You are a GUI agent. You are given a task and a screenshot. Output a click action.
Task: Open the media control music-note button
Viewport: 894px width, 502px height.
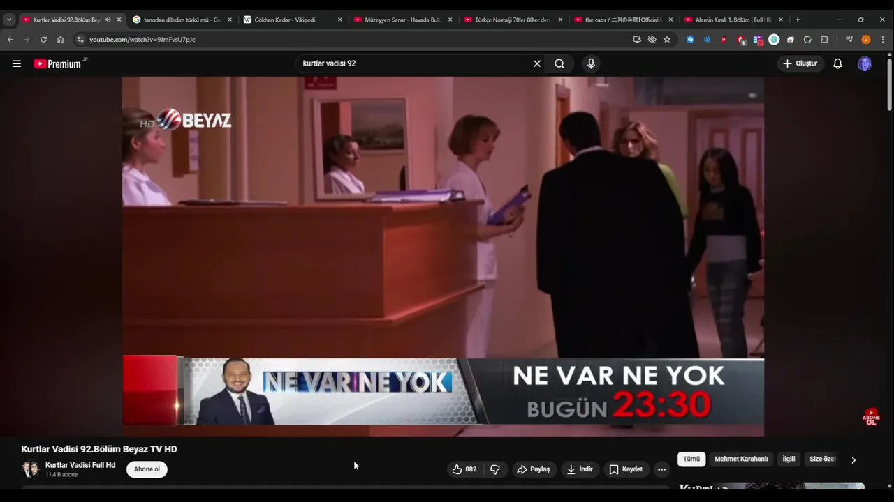[x=849, y=40]
